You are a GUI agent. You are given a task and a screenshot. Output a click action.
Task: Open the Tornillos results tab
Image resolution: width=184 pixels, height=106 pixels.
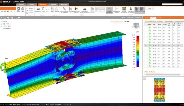tap(160, 18)
